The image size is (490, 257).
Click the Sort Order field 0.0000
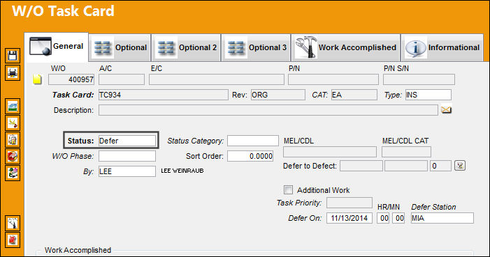[250, 156]
